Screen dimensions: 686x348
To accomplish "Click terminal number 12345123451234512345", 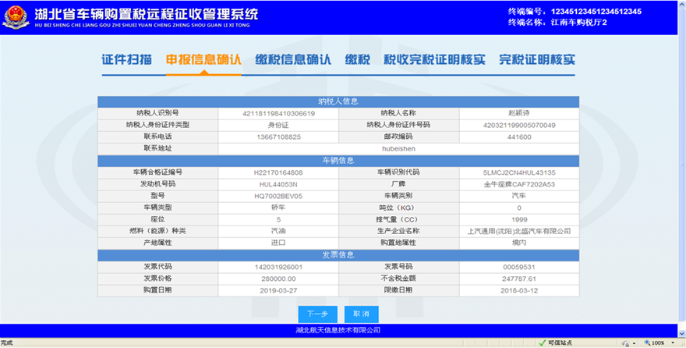I will [x=596, y=12].
